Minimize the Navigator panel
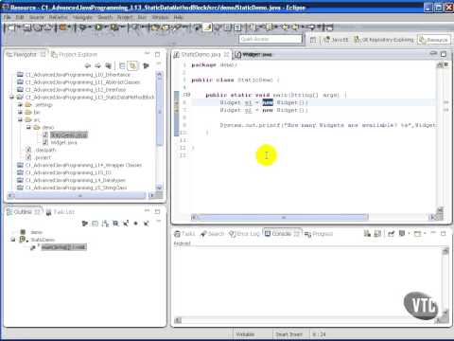This screenshot has height=341, width=454. (147, 54)
